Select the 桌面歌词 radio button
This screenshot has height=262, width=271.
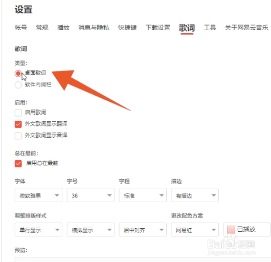point(18,73)
